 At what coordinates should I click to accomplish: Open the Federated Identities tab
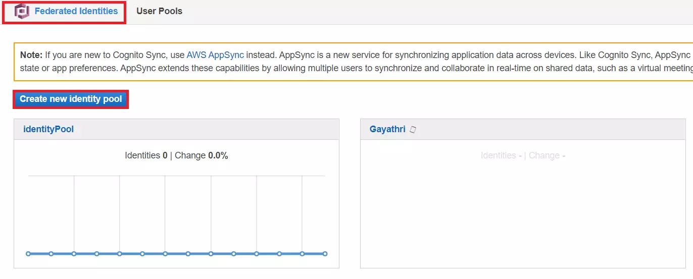click(x=76, y=11)
